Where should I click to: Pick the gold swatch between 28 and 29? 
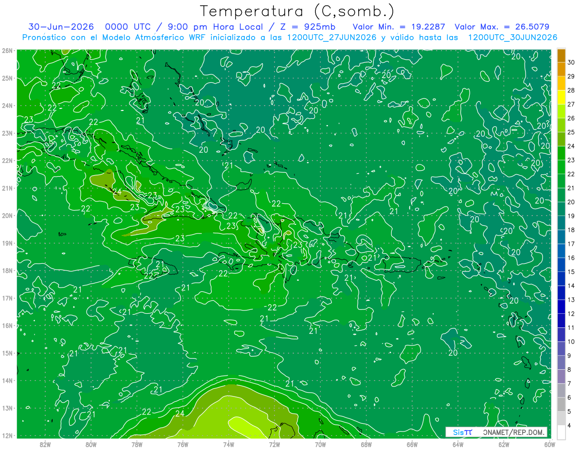(x=561, y=83)
